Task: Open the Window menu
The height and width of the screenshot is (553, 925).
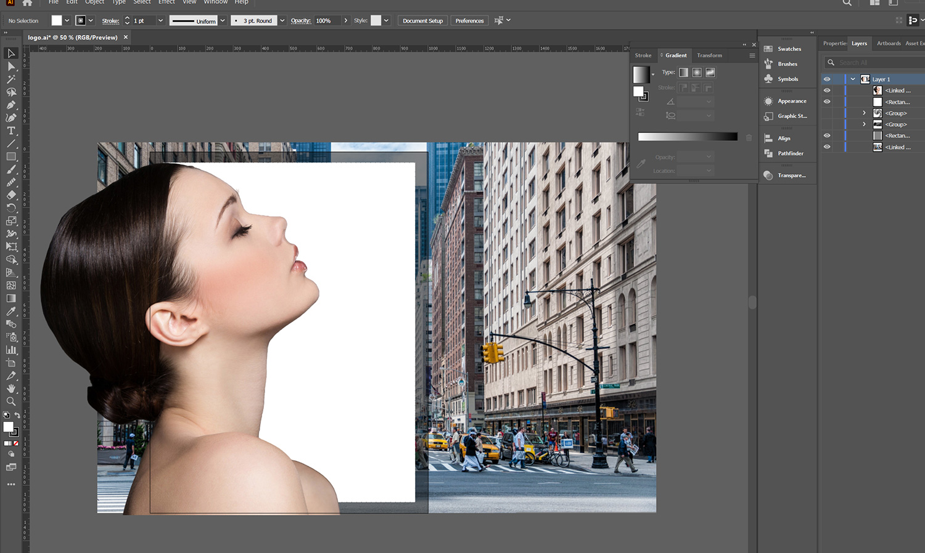Action: pyautogui.click(x=216, y=2)
